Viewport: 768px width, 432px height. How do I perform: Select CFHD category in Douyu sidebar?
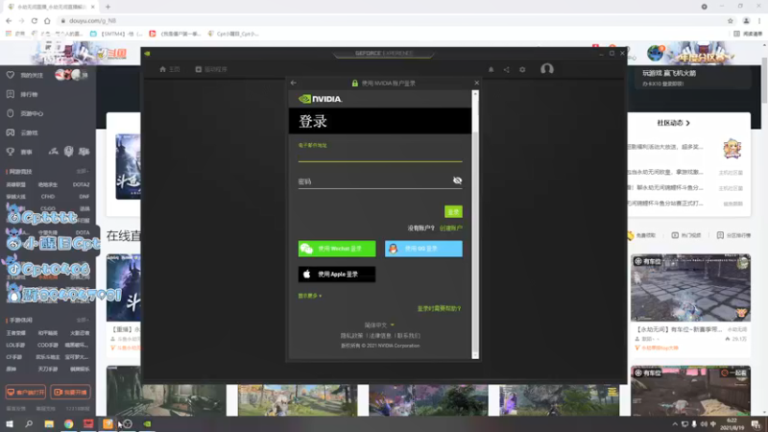point(48,197)
